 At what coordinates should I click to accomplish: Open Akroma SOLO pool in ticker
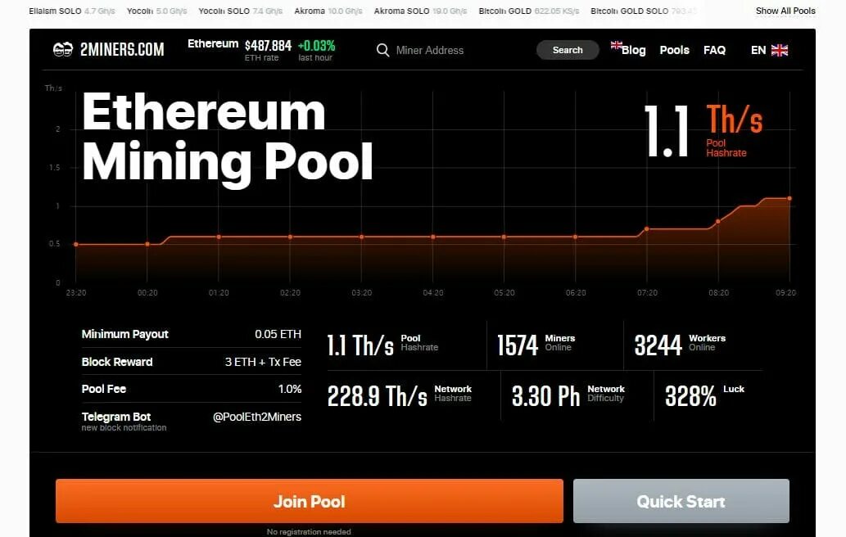(420, 11)
